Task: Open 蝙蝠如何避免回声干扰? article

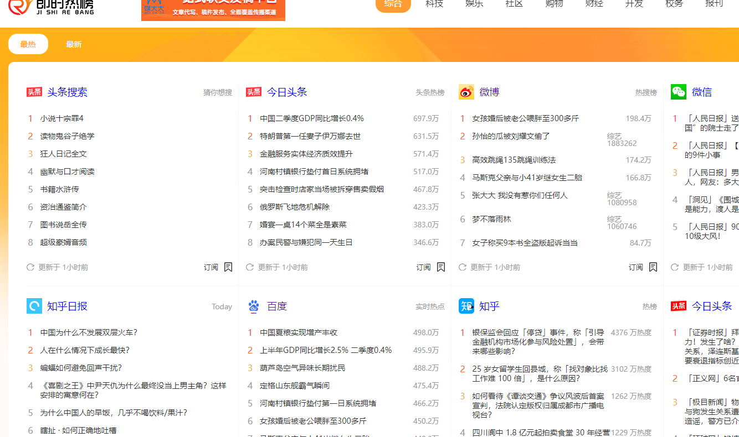Action: click(81, 368)
